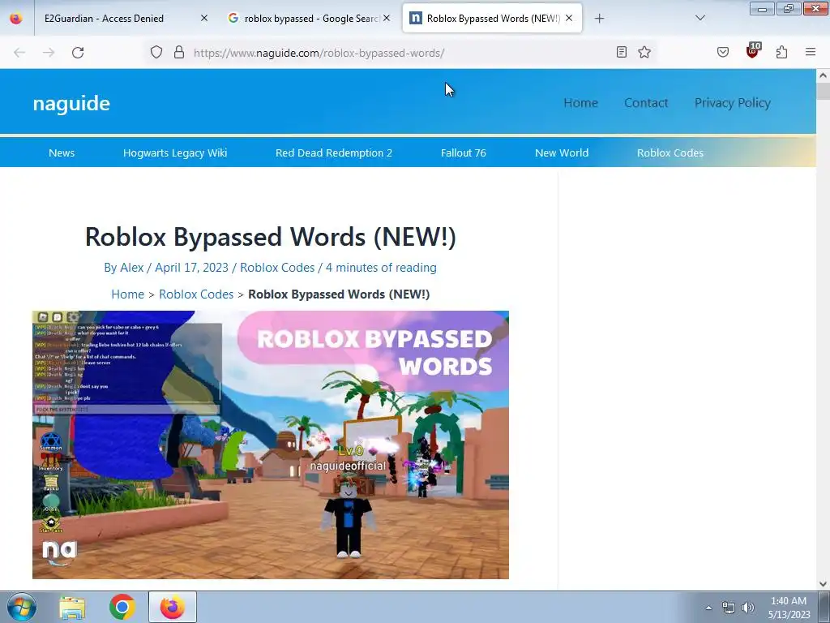Close the Google Search tab
This screenshot has height=623, width=830.
(x=387, y=18)
